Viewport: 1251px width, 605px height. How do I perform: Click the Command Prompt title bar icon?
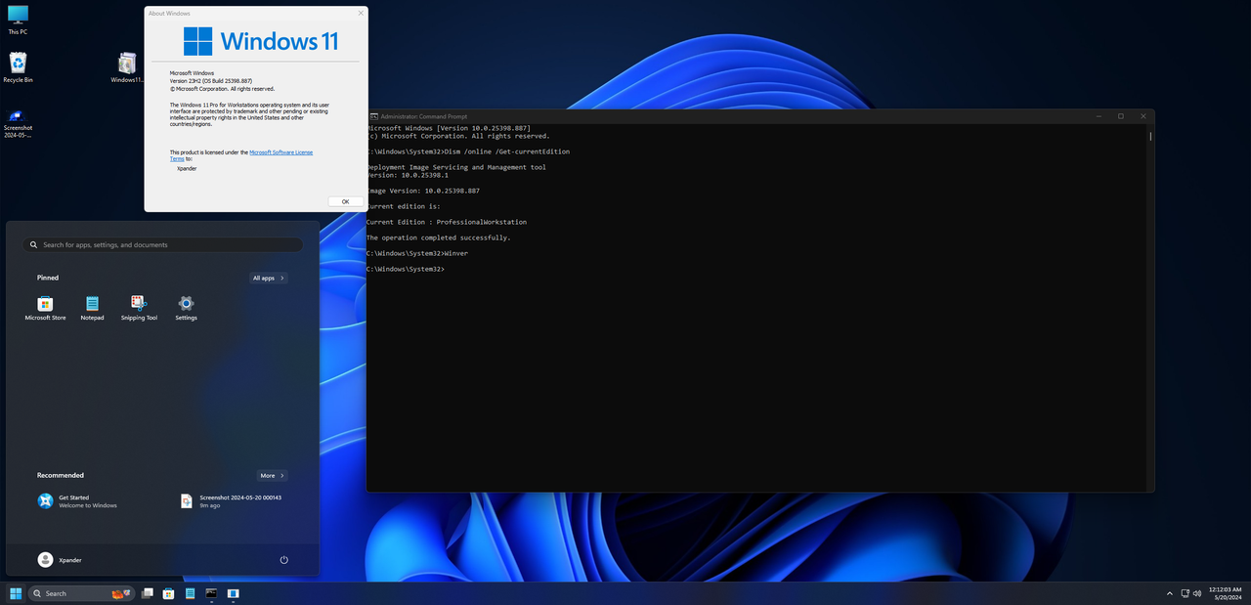coord(373,116)
